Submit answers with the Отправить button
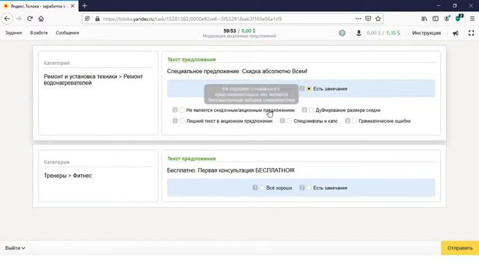 point(460,248)
